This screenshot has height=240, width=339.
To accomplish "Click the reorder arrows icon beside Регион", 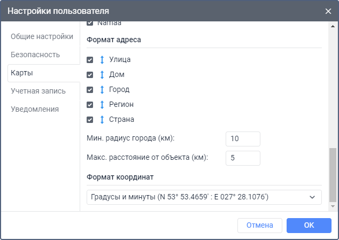I will pos(102,105).
